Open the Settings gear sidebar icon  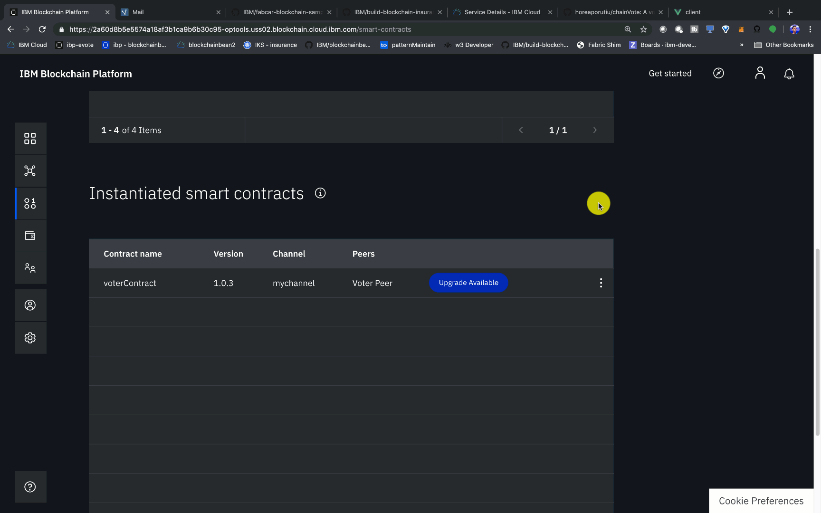pyautogui.click(x=30, y=338)
